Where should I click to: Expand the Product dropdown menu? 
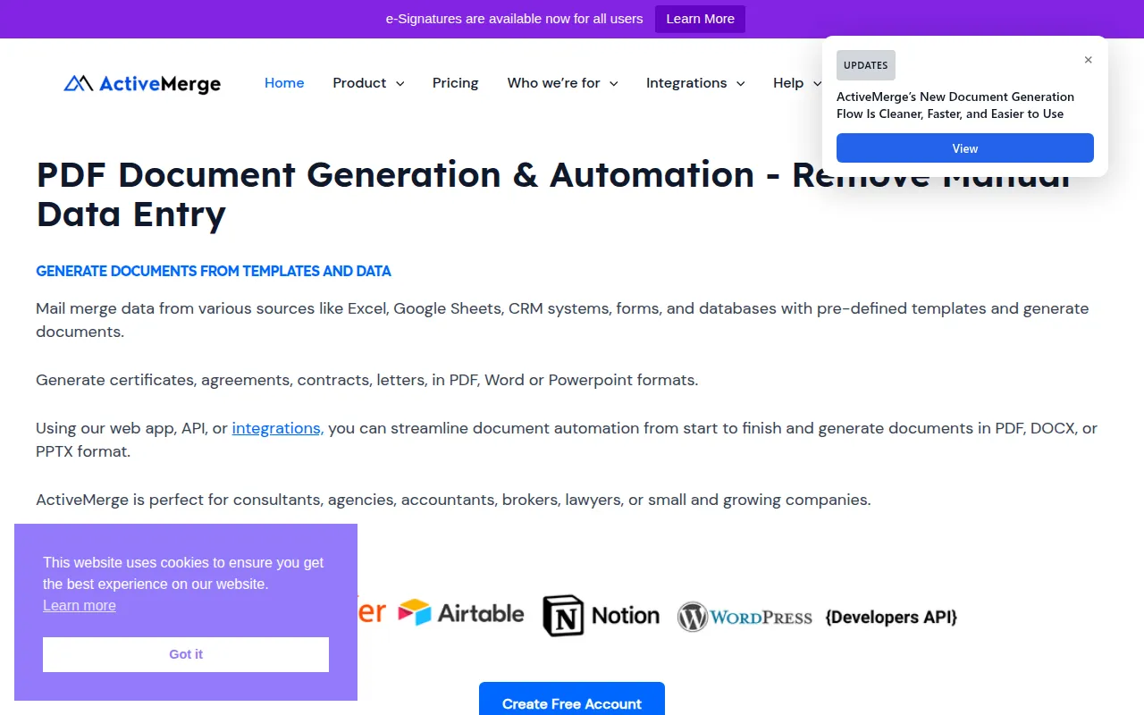[368, 83]
